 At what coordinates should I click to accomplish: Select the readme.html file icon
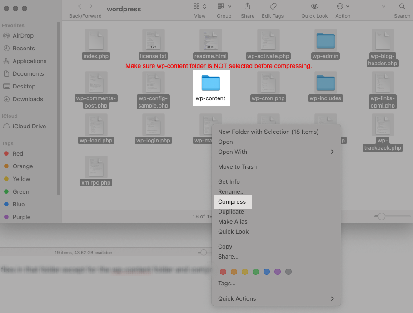click(x=210, y=40)
